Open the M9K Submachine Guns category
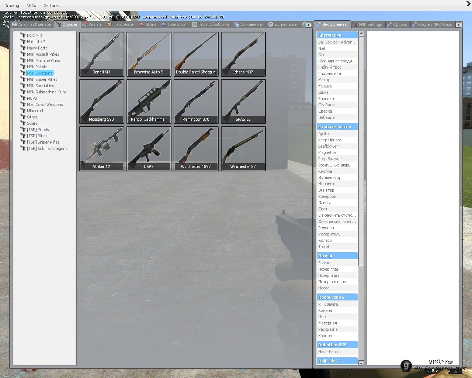Image resolution: width=472 pixels, height=378 pixels. coord(46,92)
